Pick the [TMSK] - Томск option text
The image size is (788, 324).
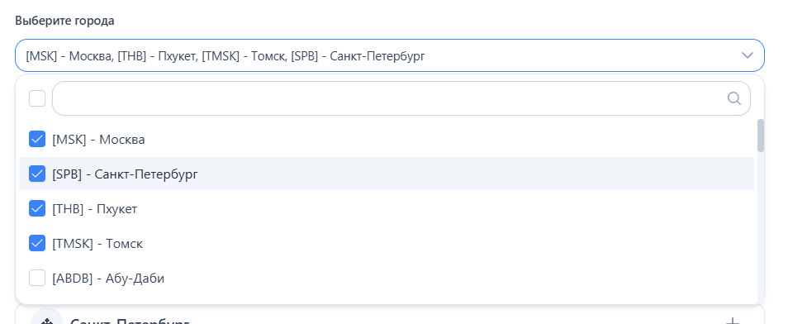[x=97, y=244]
